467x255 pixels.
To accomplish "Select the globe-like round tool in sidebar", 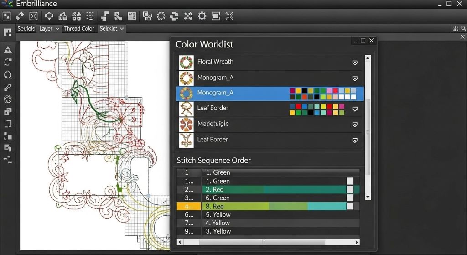I will 8,99.
